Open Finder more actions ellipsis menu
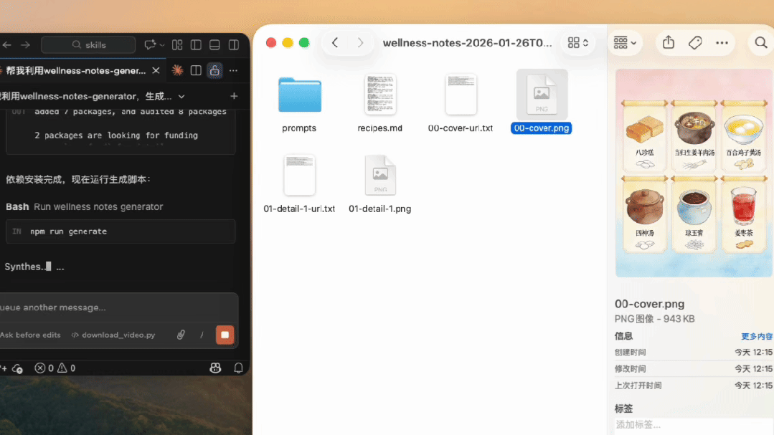 [x=722, y=43]
